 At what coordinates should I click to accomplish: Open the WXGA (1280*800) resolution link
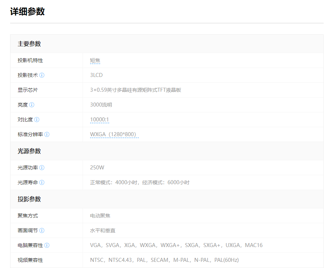[114, 134]
